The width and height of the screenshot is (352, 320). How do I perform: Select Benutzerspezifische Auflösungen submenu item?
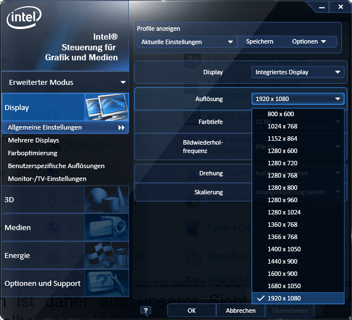(56, 166)
